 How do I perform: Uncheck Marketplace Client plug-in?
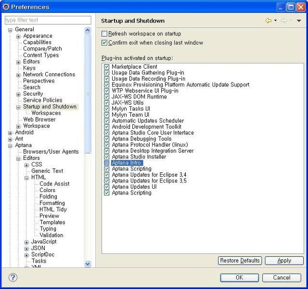(106, 67)
